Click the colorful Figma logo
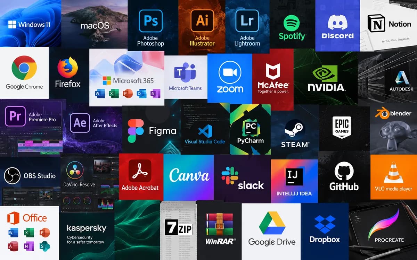Viewport: 417px width, 260px height. point(136,131)
